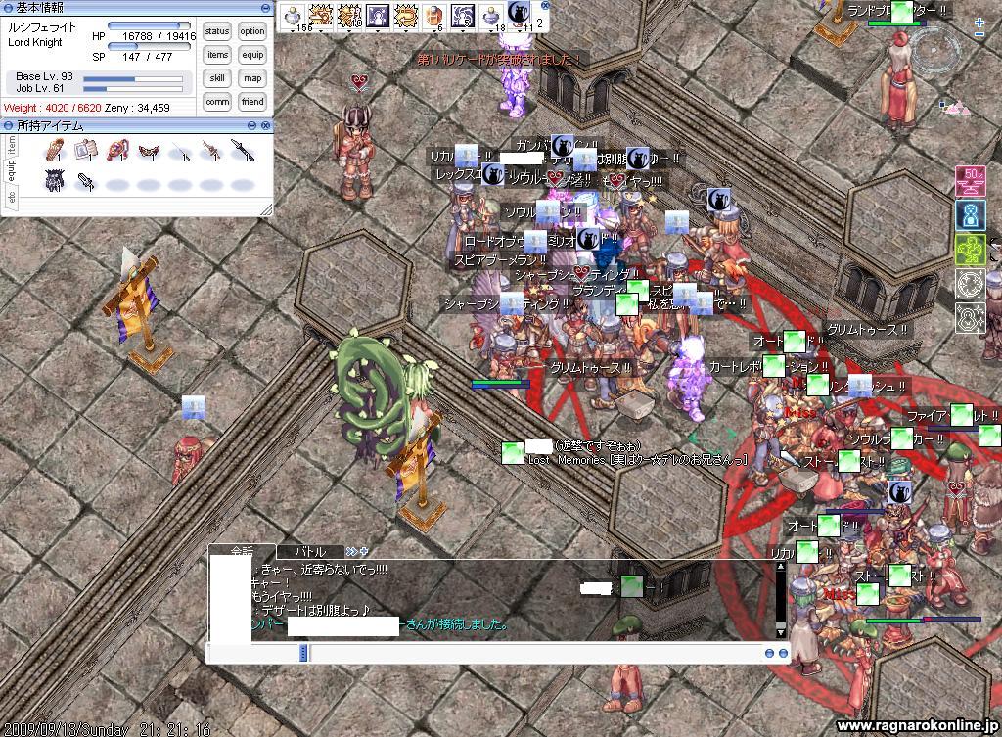Click the white figure-eight buff status icon

coord(970,318)
